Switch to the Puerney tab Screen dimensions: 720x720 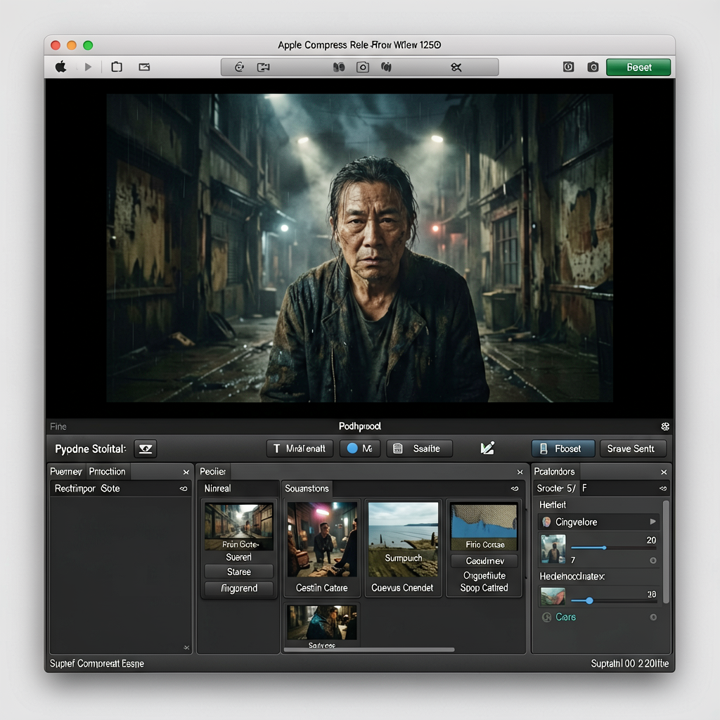[x=66, y=472]
